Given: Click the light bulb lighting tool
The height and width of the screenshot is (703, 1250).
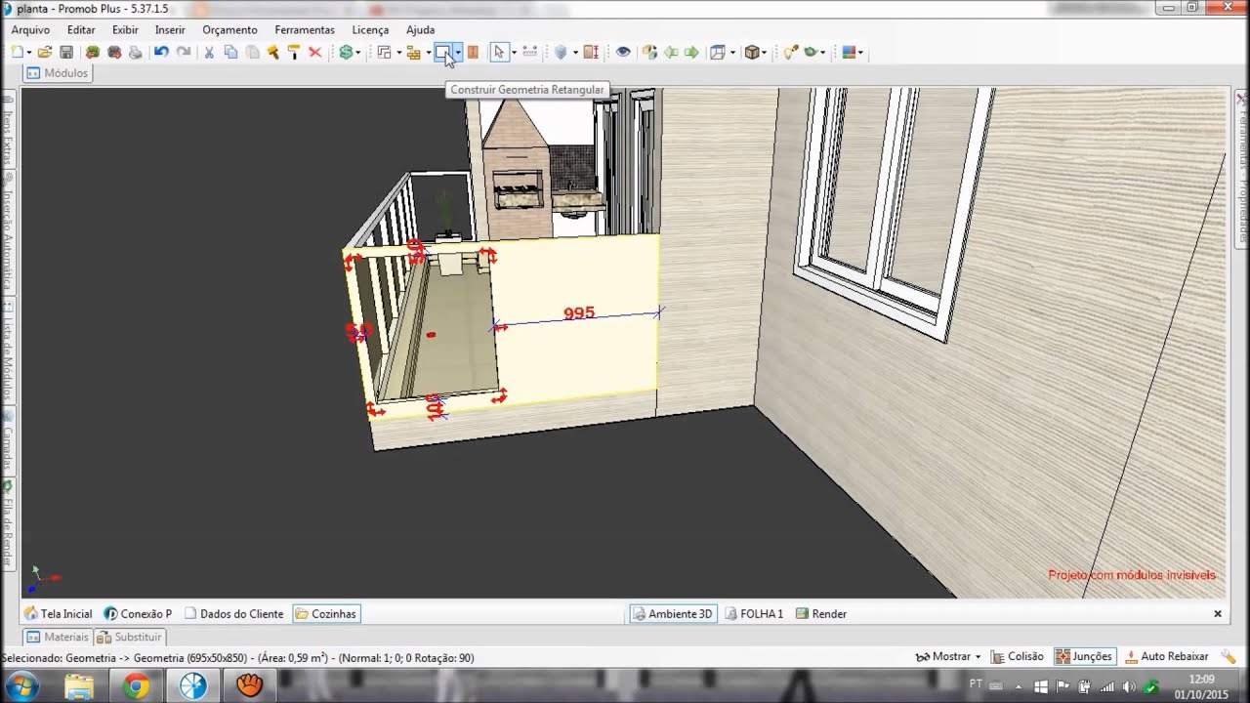Looking at the screenshot, I should 790,53.
